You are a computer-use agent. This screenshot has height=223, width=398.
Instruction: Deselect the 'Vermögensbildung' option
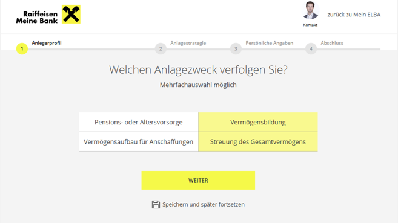tap(258, 122)
